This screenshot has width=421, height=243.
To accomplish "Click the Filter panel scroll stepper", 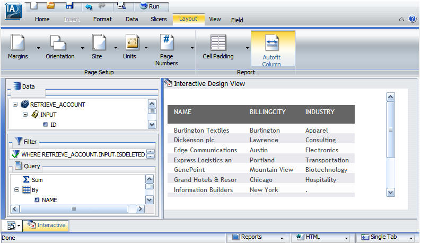I will [x=151, y=154].
